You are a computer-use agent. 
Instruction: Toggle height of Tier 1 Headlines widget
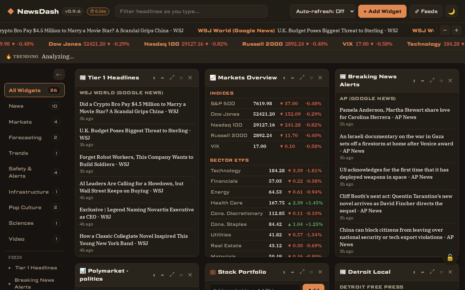154,78
